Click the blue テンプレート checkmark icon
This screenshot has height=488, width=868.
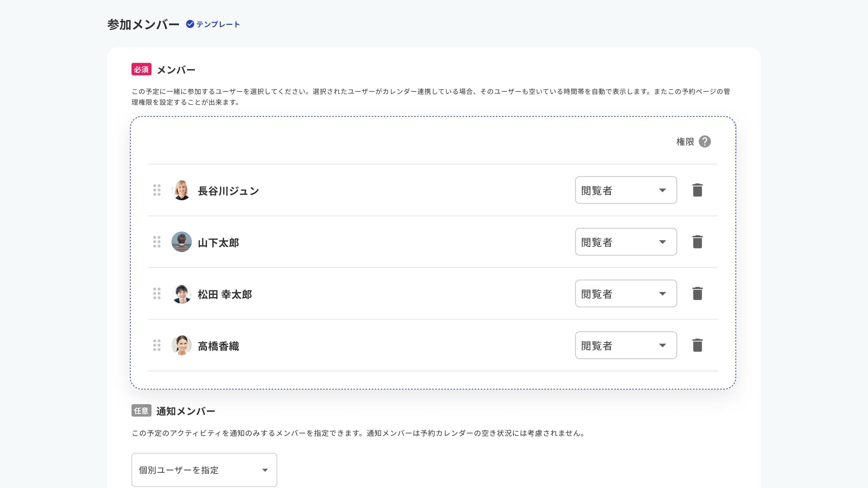[190, 24]
